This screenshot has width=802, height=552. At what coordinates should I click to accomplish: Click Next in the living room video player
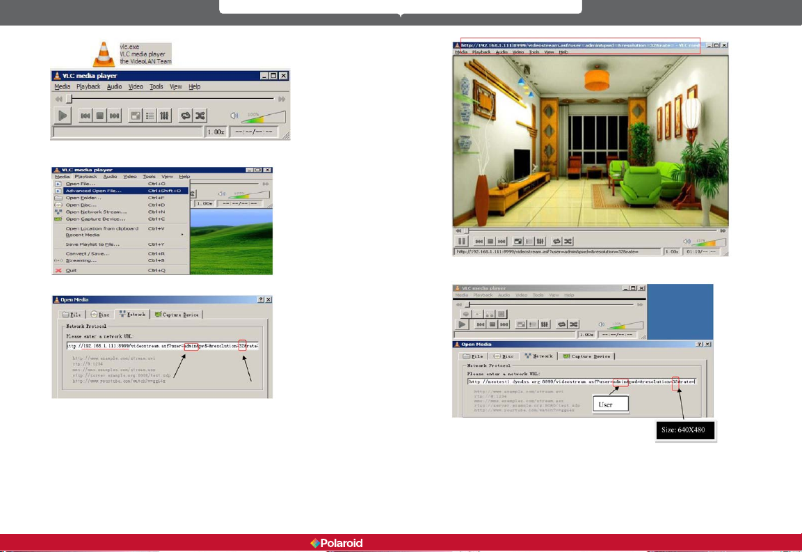click(x=502, y=241)
